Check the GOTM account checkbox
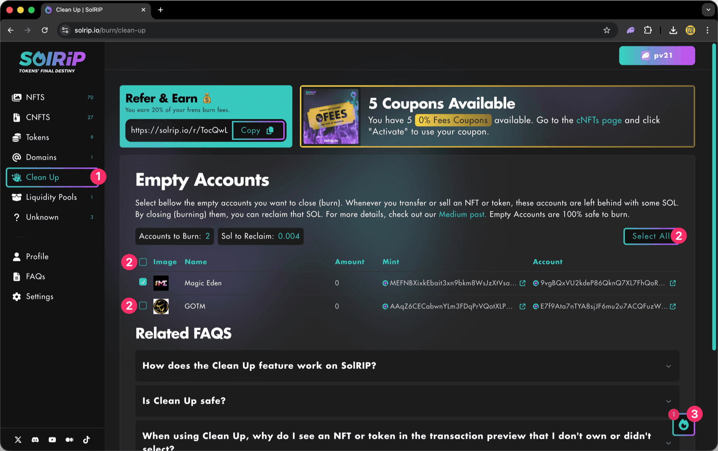This screenshot has width=718, height=451. tap(143, 306)
